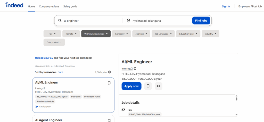
Task: Open the Date posted filter
Action: click(54, 42)
